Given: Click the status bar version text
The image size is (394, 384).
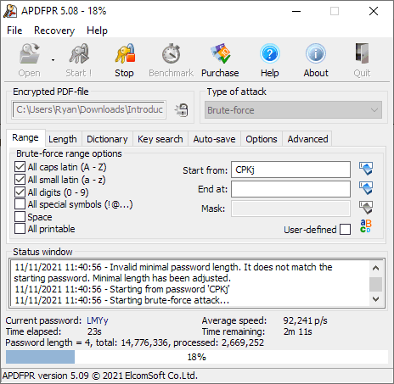Looking at the screenshot, I should 100,376.
